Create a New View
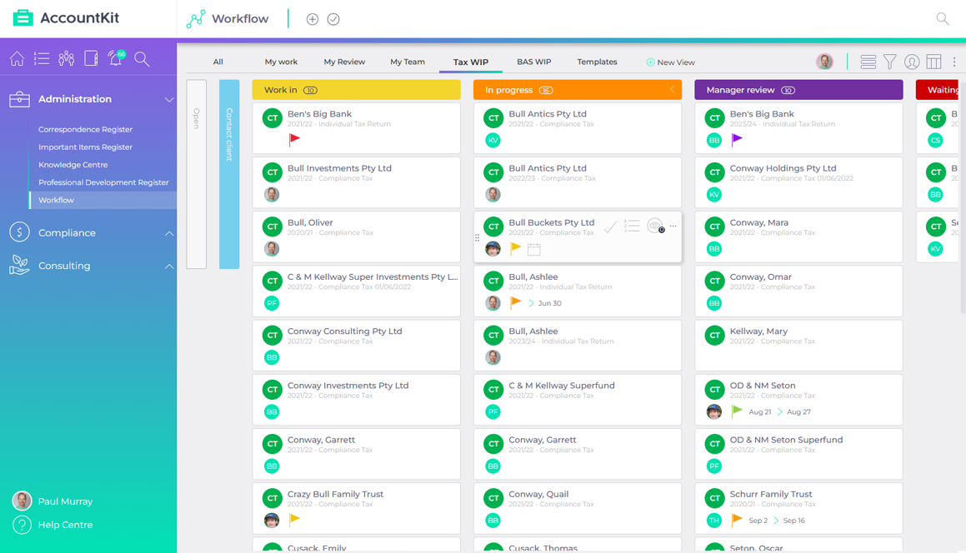Viewport: 966px width, 553px height. pyautogui.click(x=670, y=62)
